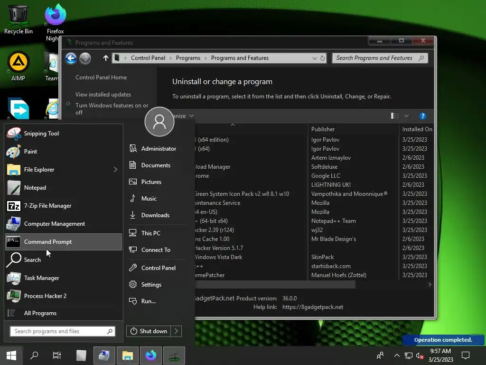
Task: Open Notepad from Start menu
Action: point(64,187)
